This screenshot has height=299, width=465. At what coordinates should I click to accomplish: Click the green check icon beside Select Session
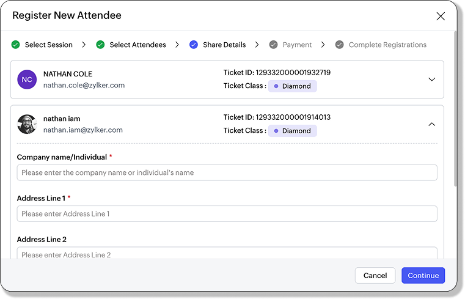click(x=16, y=45)
